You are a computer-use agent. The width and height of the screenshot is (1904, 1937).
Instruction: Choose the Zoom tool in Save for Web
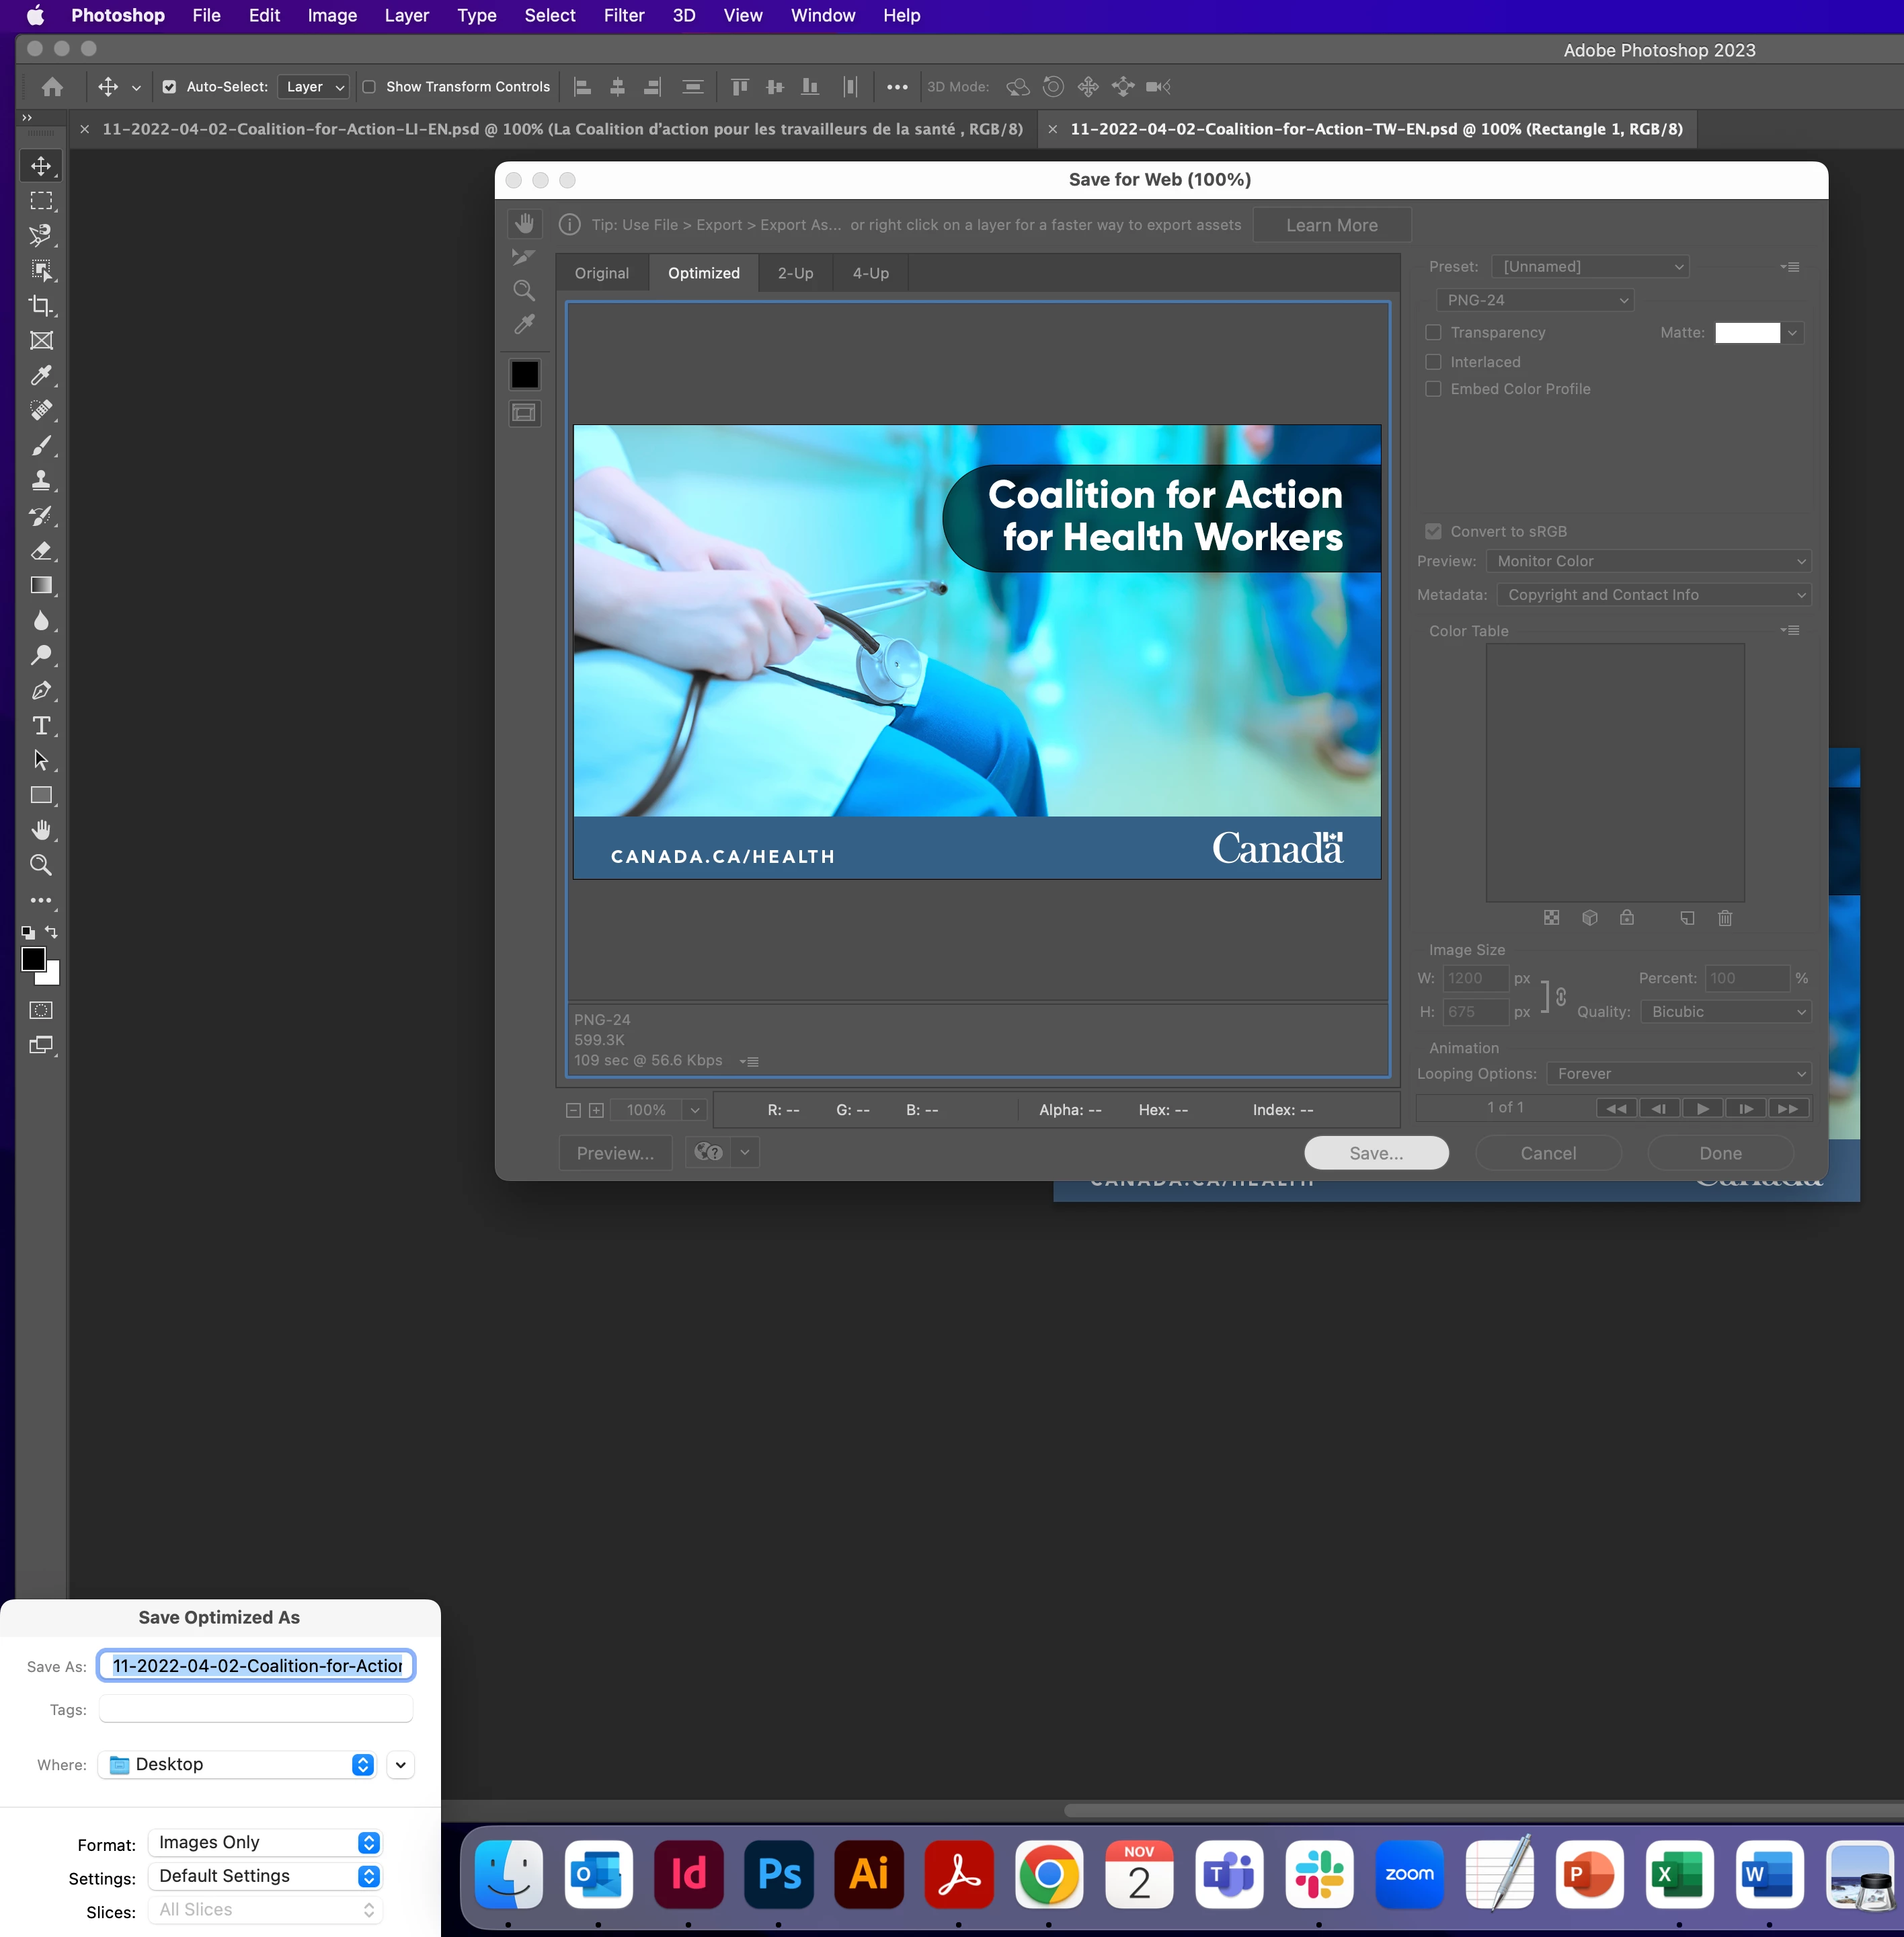tap(524, 291)
